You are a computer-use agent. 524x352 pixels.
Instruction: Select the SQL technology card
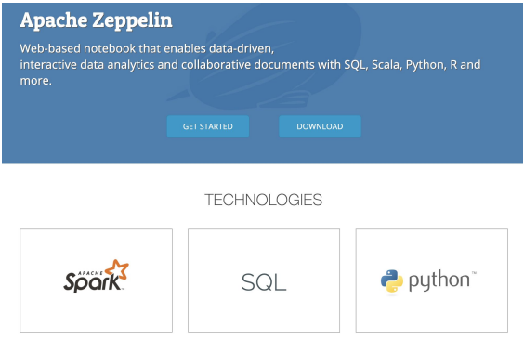264,280
